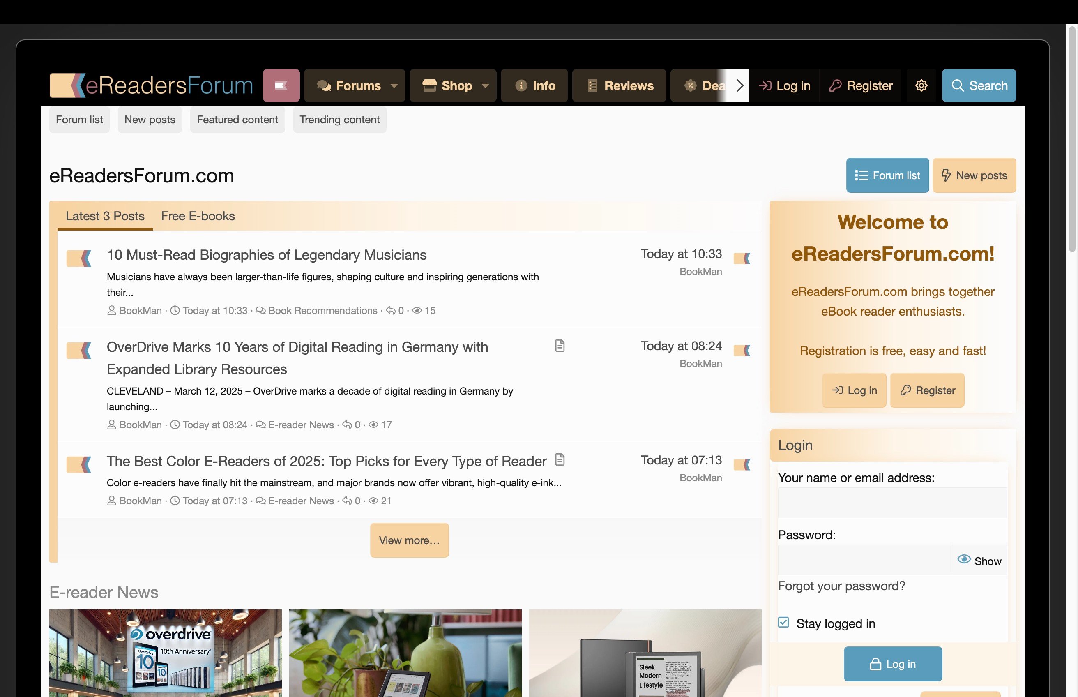
Task: Select the Forum list sub-navigation tab
Action: [x=79, y=120]
